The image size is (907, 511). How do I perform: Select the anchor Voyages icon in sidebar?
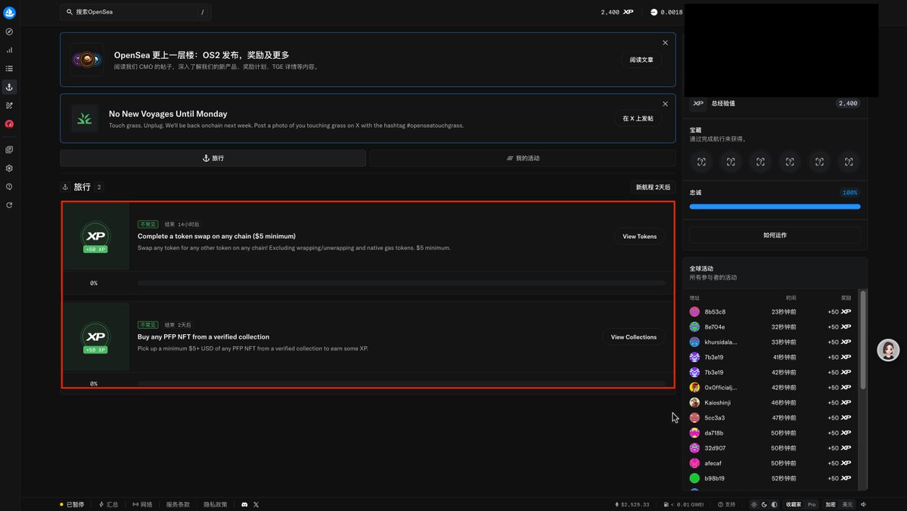tap(9, 87)
